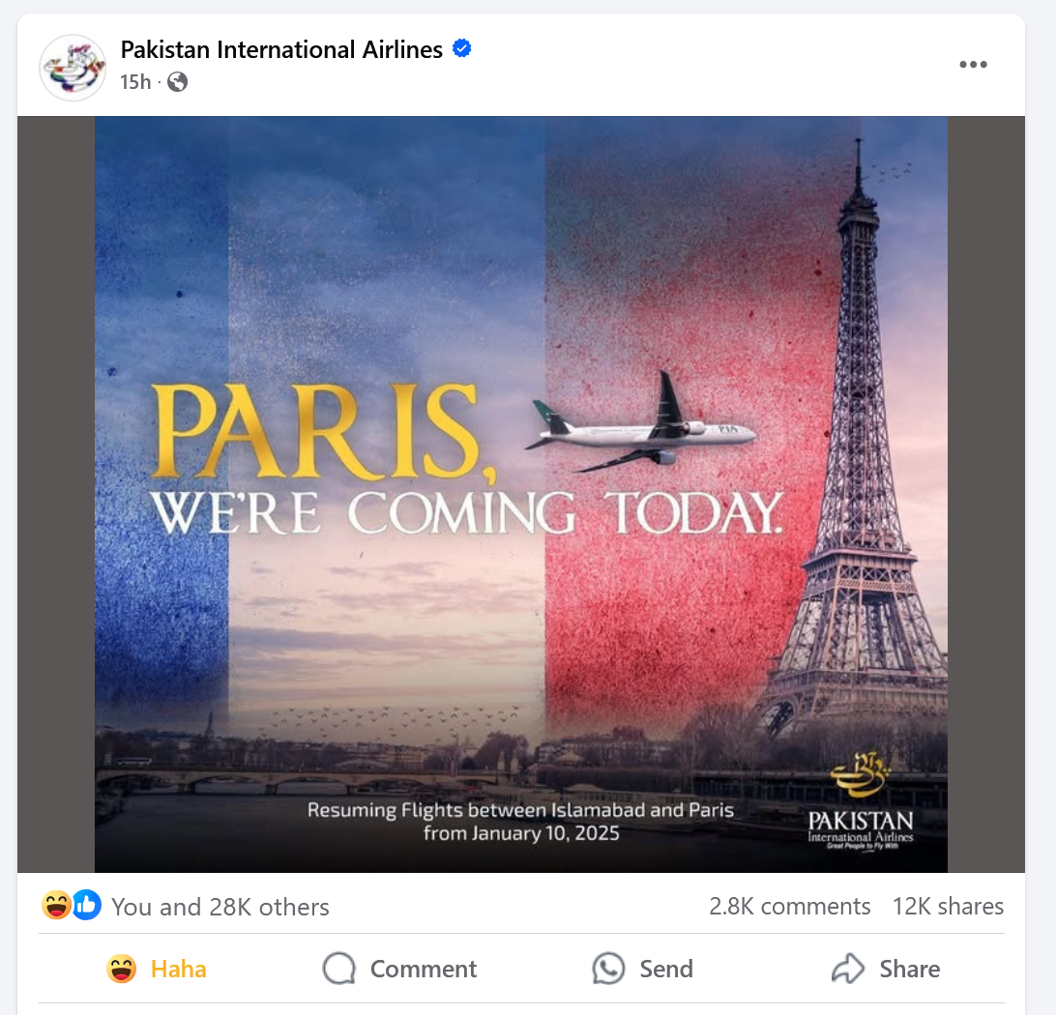The image size is (1056, 1015).
Task: Click the blue verified badge
Action: coord(461,47)
